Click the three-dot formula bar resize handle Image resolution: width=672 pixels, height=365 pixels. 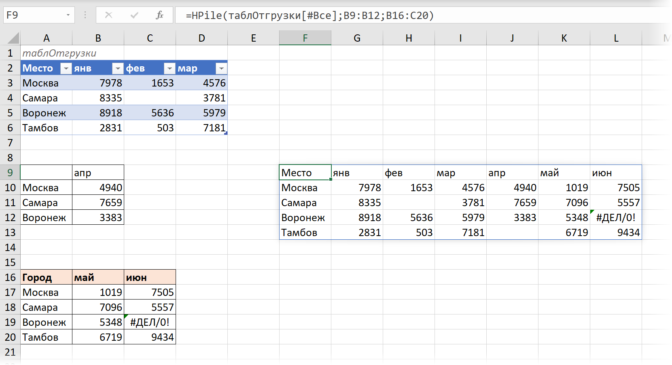tap(85, 15)
